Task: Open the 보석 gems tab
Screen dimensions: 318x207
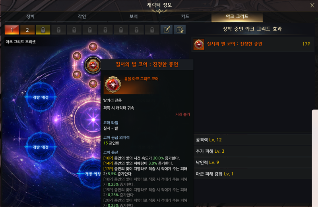Action: [134, 16]
